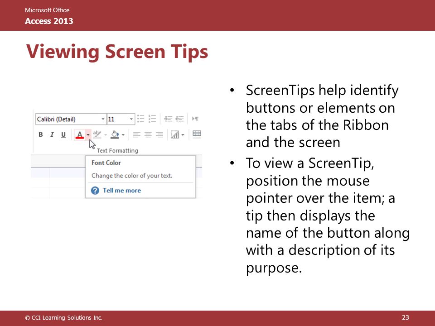Click 'Change the color of your text.' description
This screenshot has width=435, height=326.
[132, 176]
